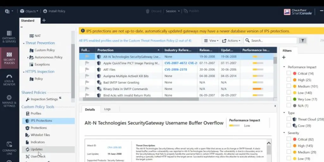Click the Objects cube icon
The image size is (324, 162).
coord(22,11)
